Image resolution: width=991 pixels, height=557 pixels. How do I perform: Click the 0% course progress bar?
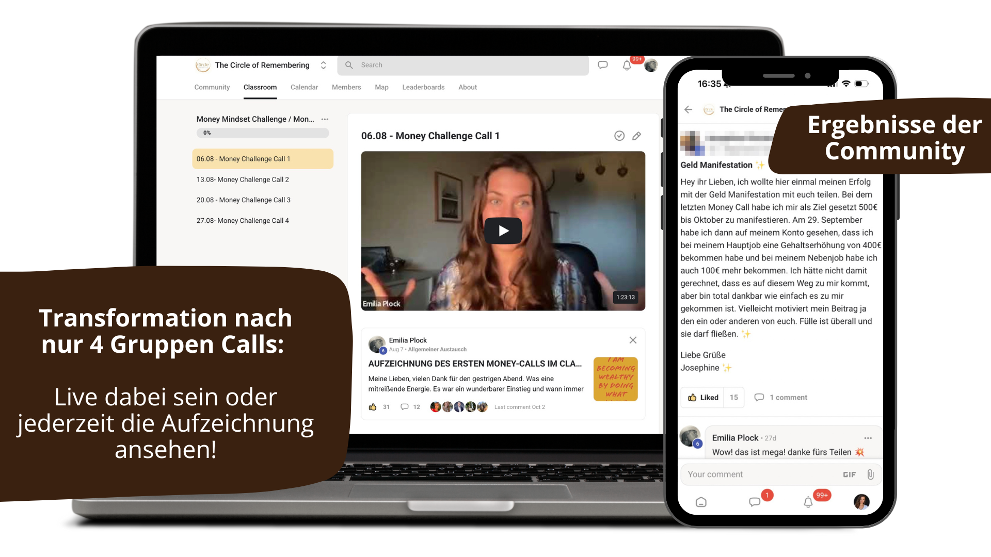point(262,133)
